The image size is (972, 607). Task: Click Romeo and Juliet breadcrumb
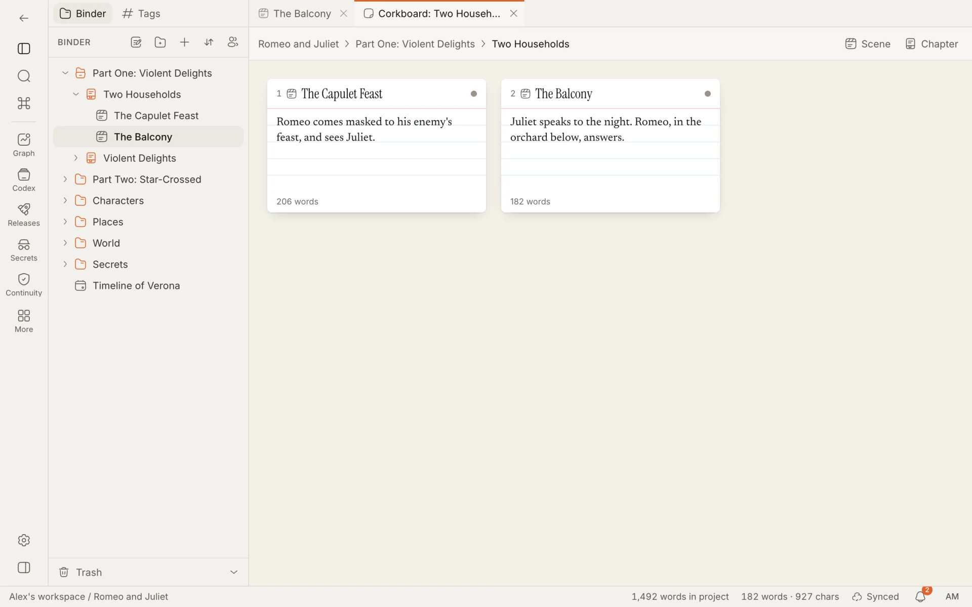pyautogui.click(x=298, y=44)
